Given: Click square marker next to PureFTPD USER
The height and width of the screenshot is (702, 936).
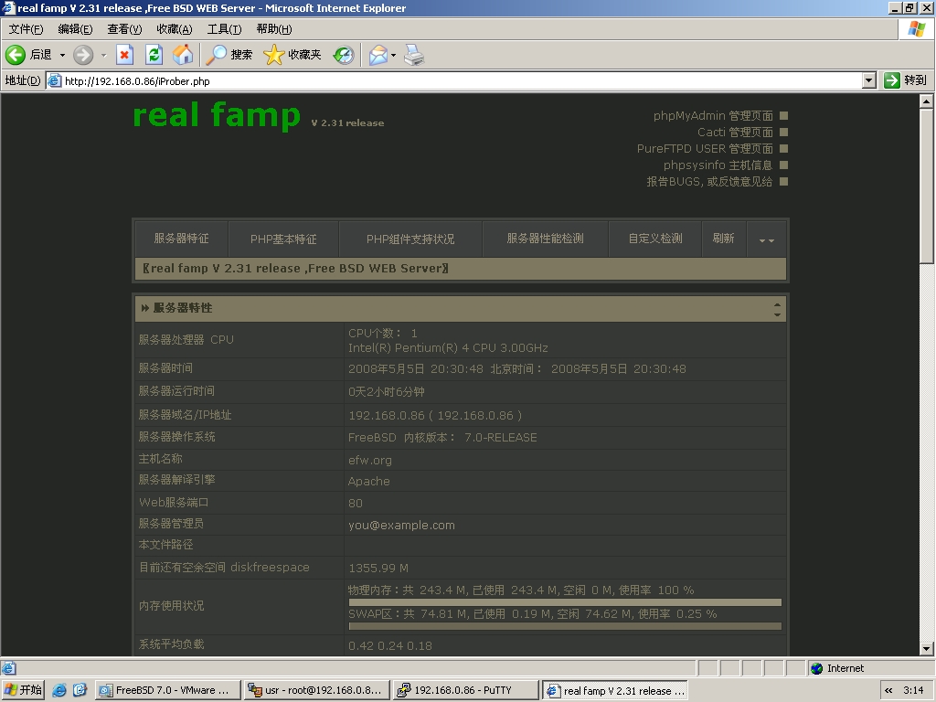Looking at the screenshot, I should tap(783, 148).
